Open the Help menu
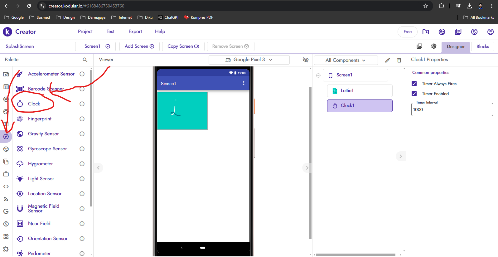This screenshot has width=498, height=257. pos(160,32)
